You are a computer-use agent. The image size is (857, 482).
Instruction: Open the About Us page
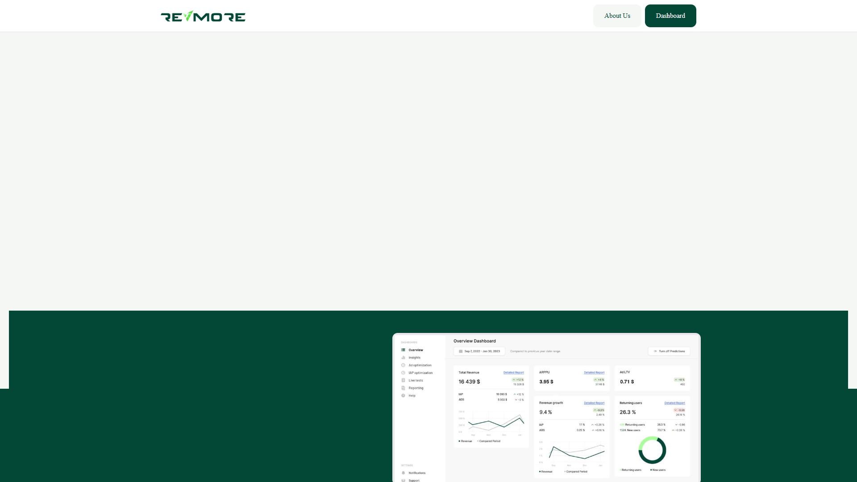click(617, 16)
